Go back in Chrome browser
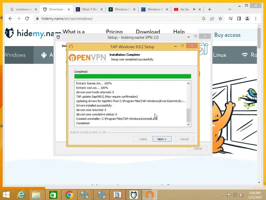This screenshot has width=266, height=200. click(10, 18)
